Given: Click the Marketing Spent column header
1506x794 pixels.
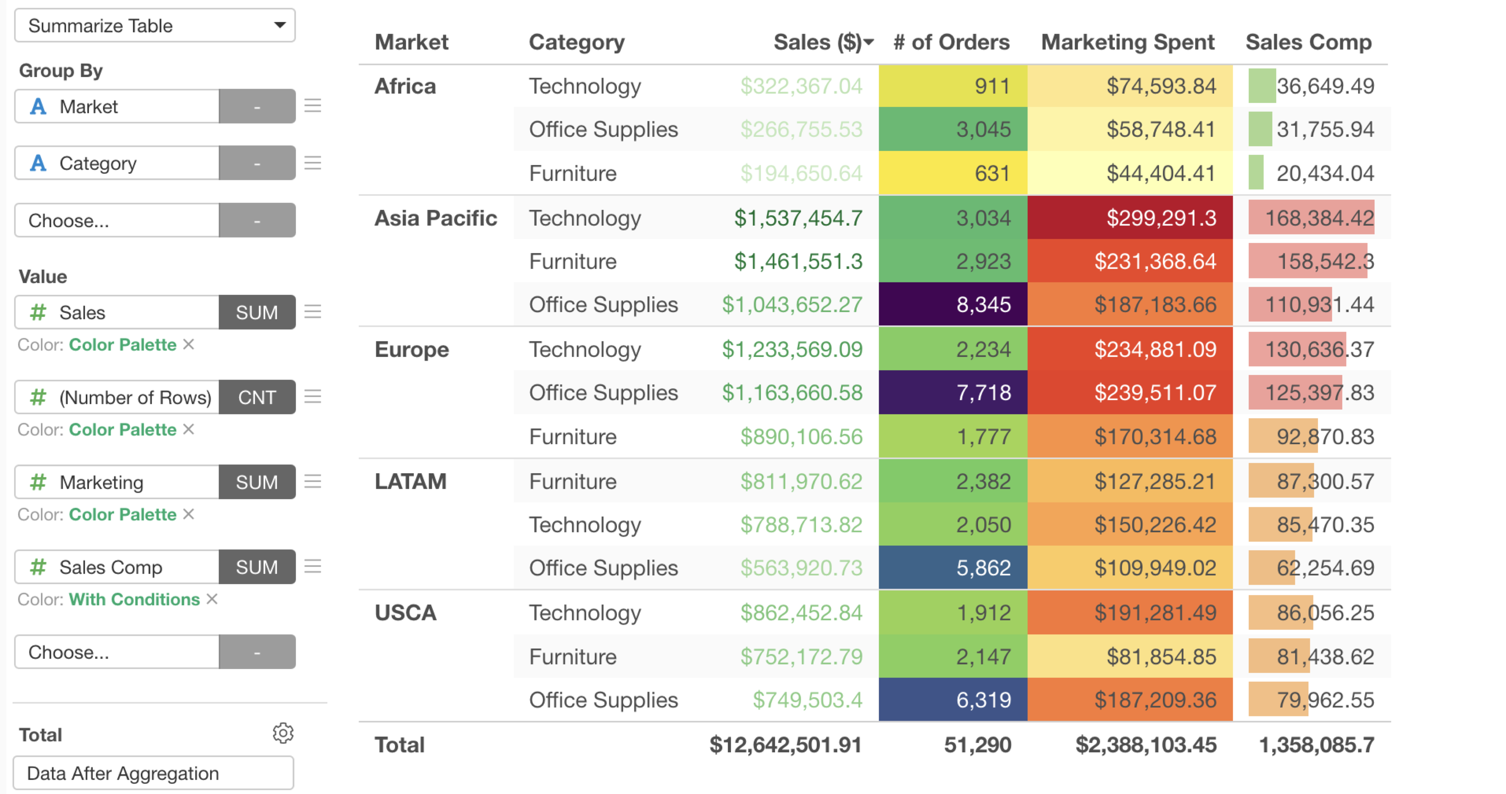Looking at the screenshot, I should 1128,42.
